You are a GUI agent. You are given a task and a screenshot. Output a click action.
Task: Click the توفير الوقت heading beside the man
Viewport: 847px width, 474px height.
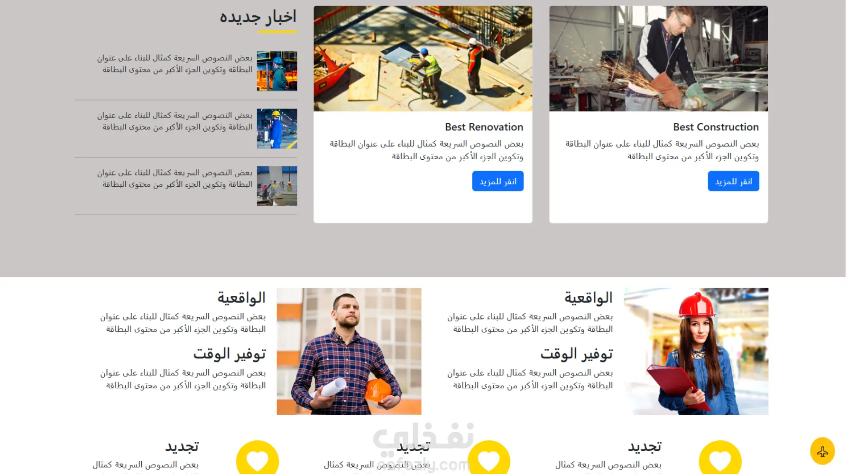click(x=230, y=354)
